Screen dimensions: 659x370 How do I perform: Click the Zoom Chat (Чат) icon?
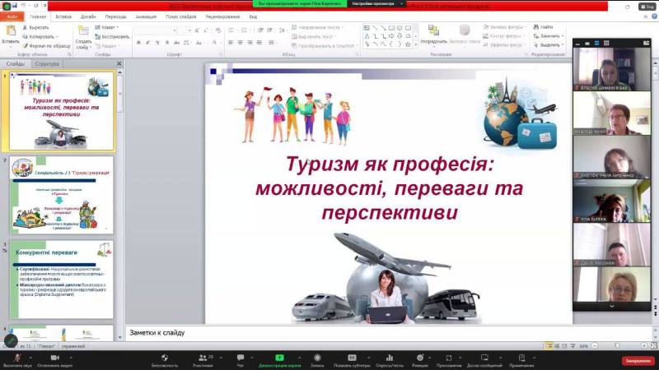click(x=241, y=358)
